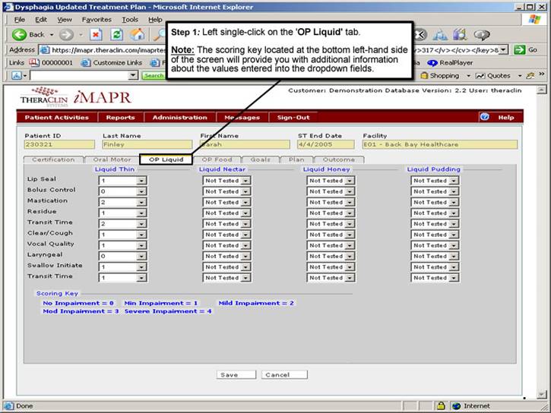
Task: Click the browser Back arrow icon
Action: pos(20,34)
